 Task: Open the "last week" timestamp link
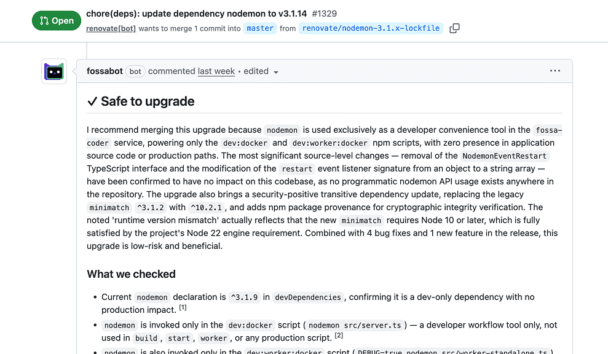216,71
